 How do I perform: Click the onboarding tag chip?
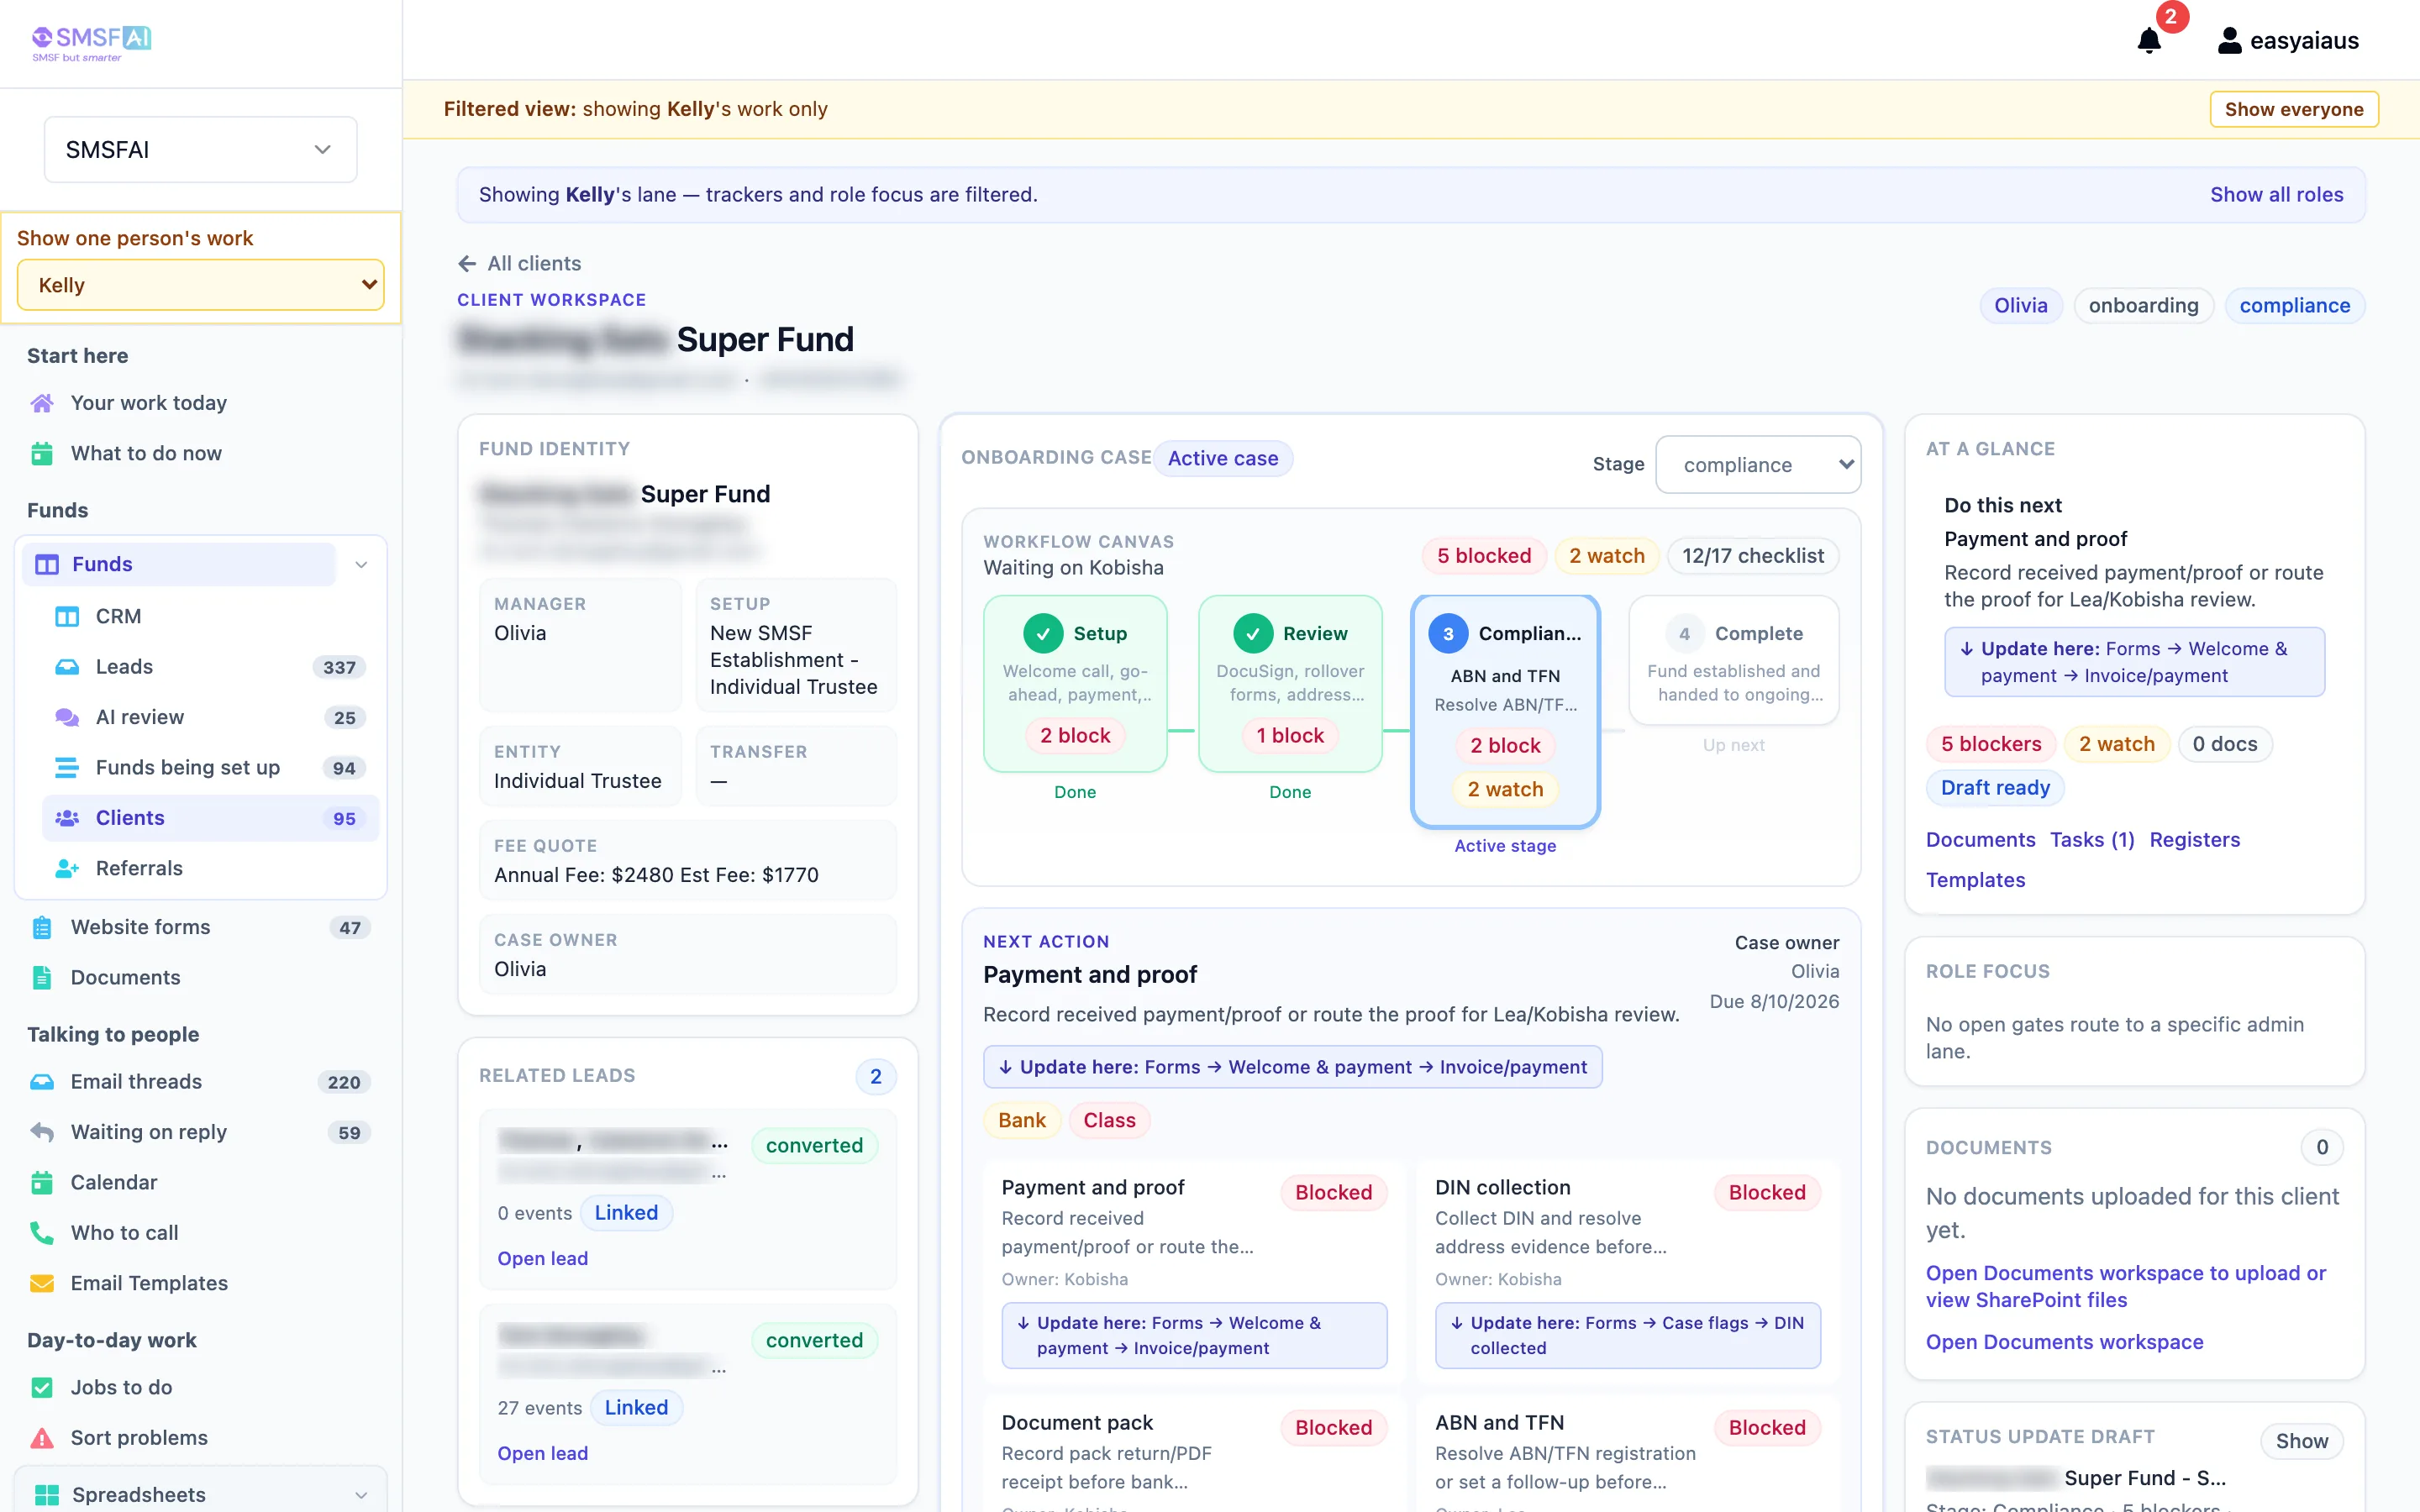coord(2143,306)
